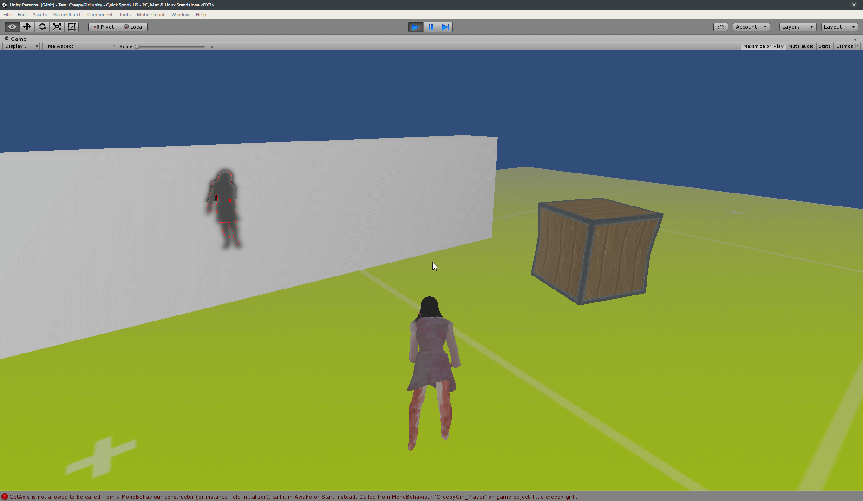The width and height of the screenshot is (863, 501).
Task: Open the Assets menu
Action: (x=39, y=15)
